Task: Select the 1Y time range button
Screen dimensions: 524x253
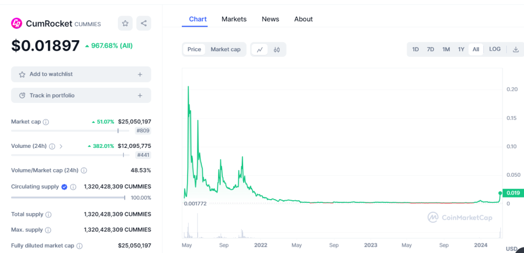Action: [x=461, y=50]
